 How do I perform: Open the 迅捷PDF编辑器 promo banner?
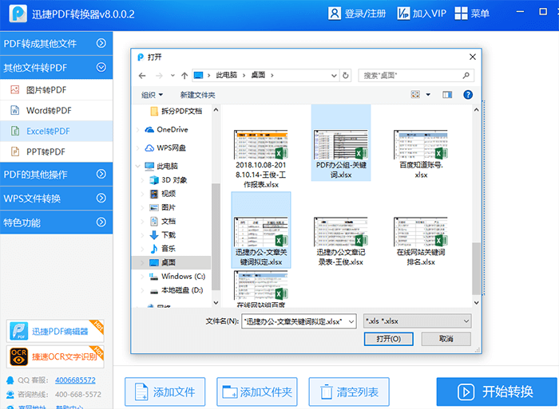(55, 331)
